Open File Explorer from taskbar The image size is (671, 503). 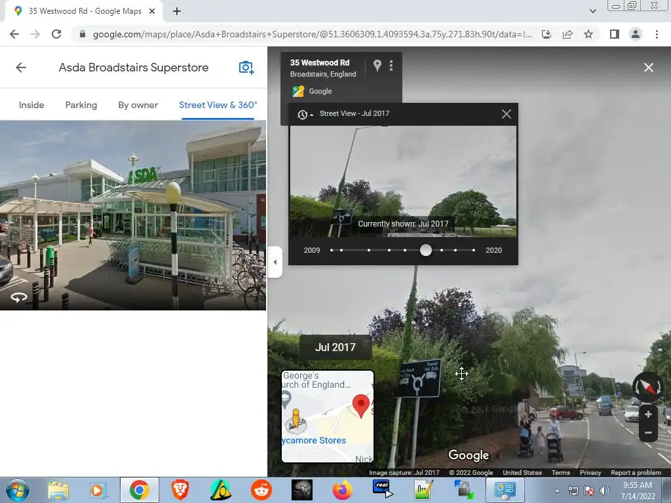coord(58,490)
